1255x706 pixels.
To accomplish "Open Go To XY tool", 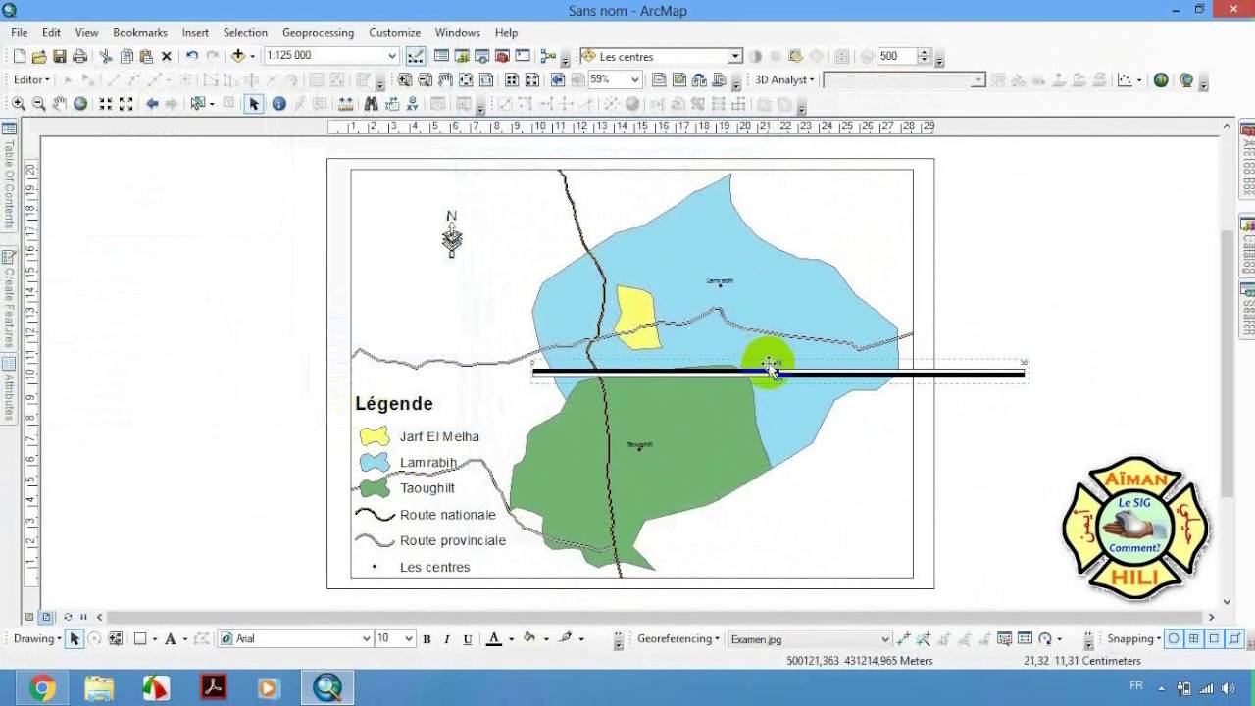I will 412,104.
